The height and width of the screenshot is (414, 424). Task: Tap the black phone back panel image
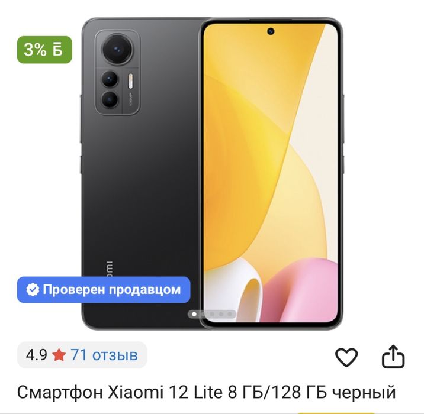(x=140, y=173)
